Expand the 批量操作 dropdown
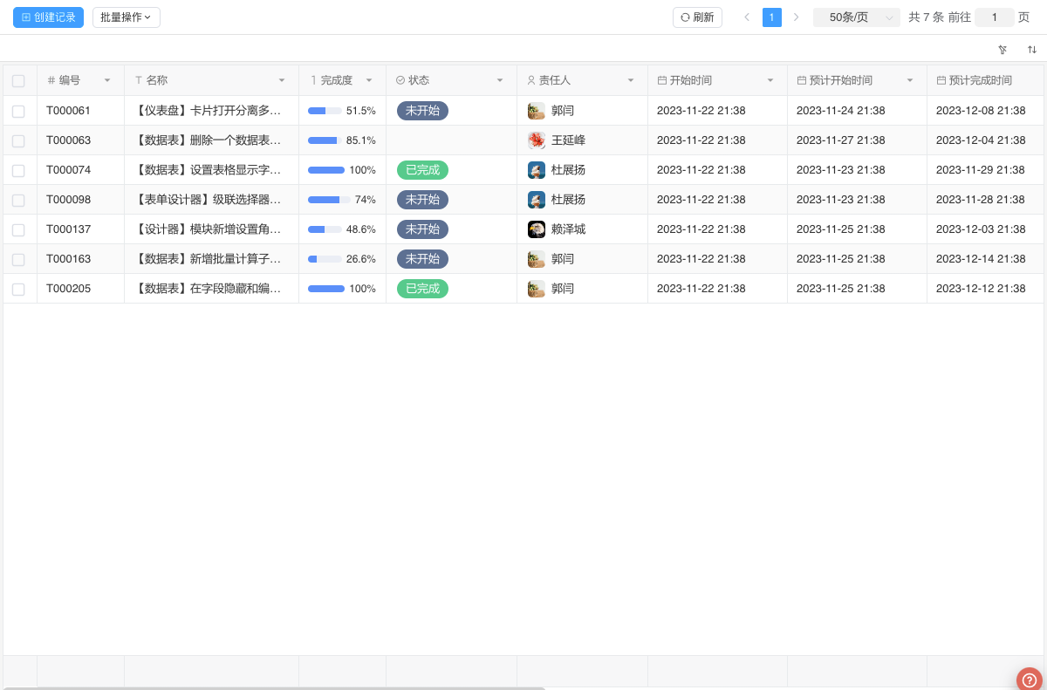 pos(126,17)
